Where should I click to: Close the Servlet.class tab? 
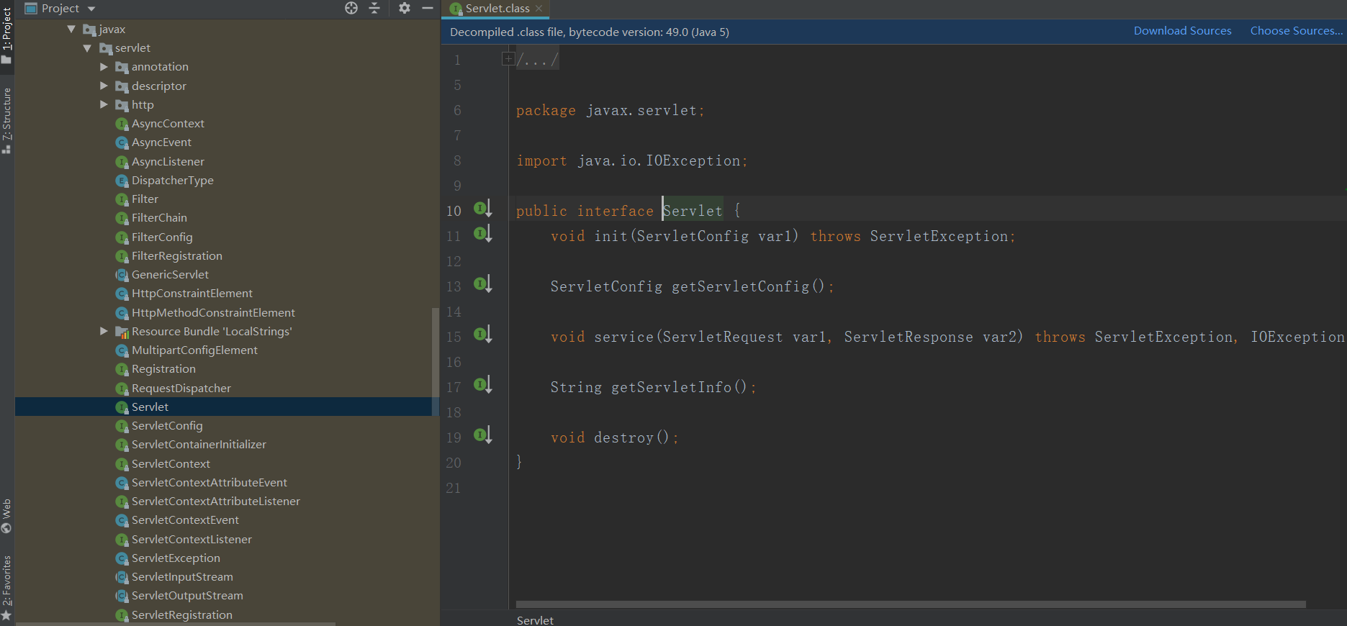[x=539, y=9]
